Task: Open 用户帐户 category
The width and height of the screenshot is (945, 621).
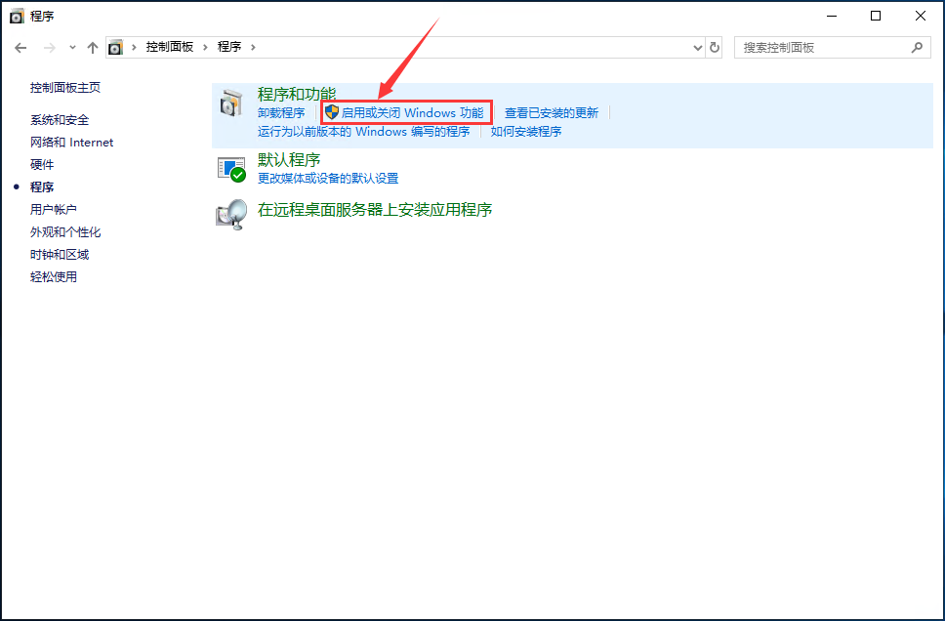Action: click(54, 209)
